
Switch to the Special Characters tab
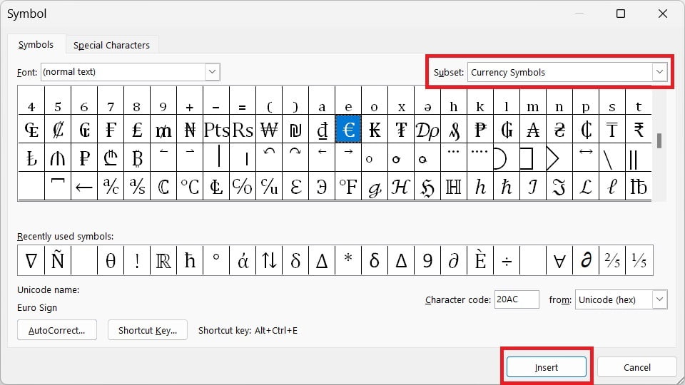111,45
